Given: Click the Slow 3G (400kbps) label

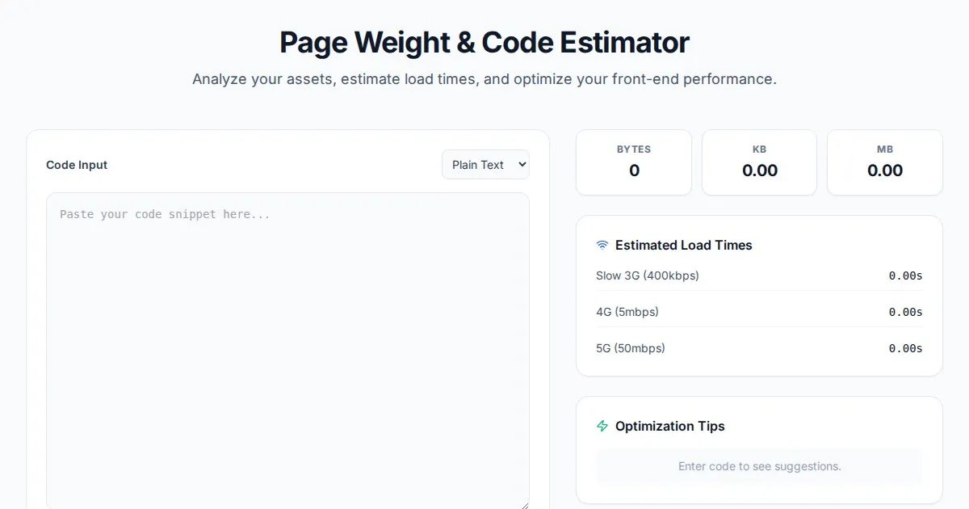Looking at the screenshot, I should [x=648, y=276].
